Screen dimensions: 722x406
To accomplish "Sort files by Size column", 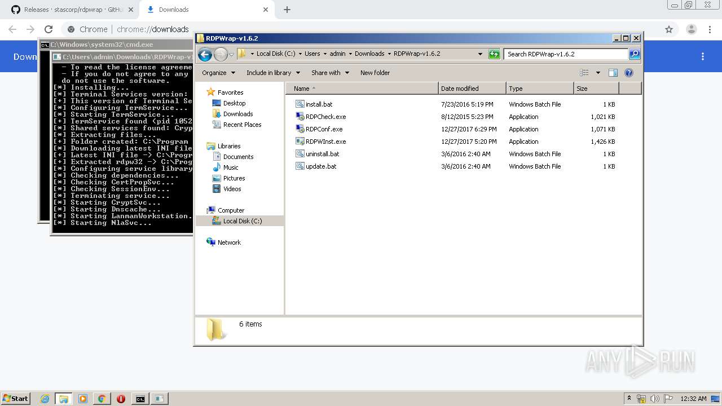I will (x=596, y=89).
